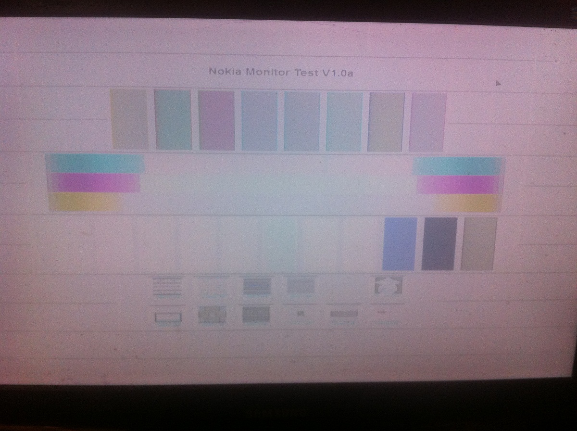Click the dark gray grid icon in lower row
Screen dimensions: 577x431
point(256,315)
